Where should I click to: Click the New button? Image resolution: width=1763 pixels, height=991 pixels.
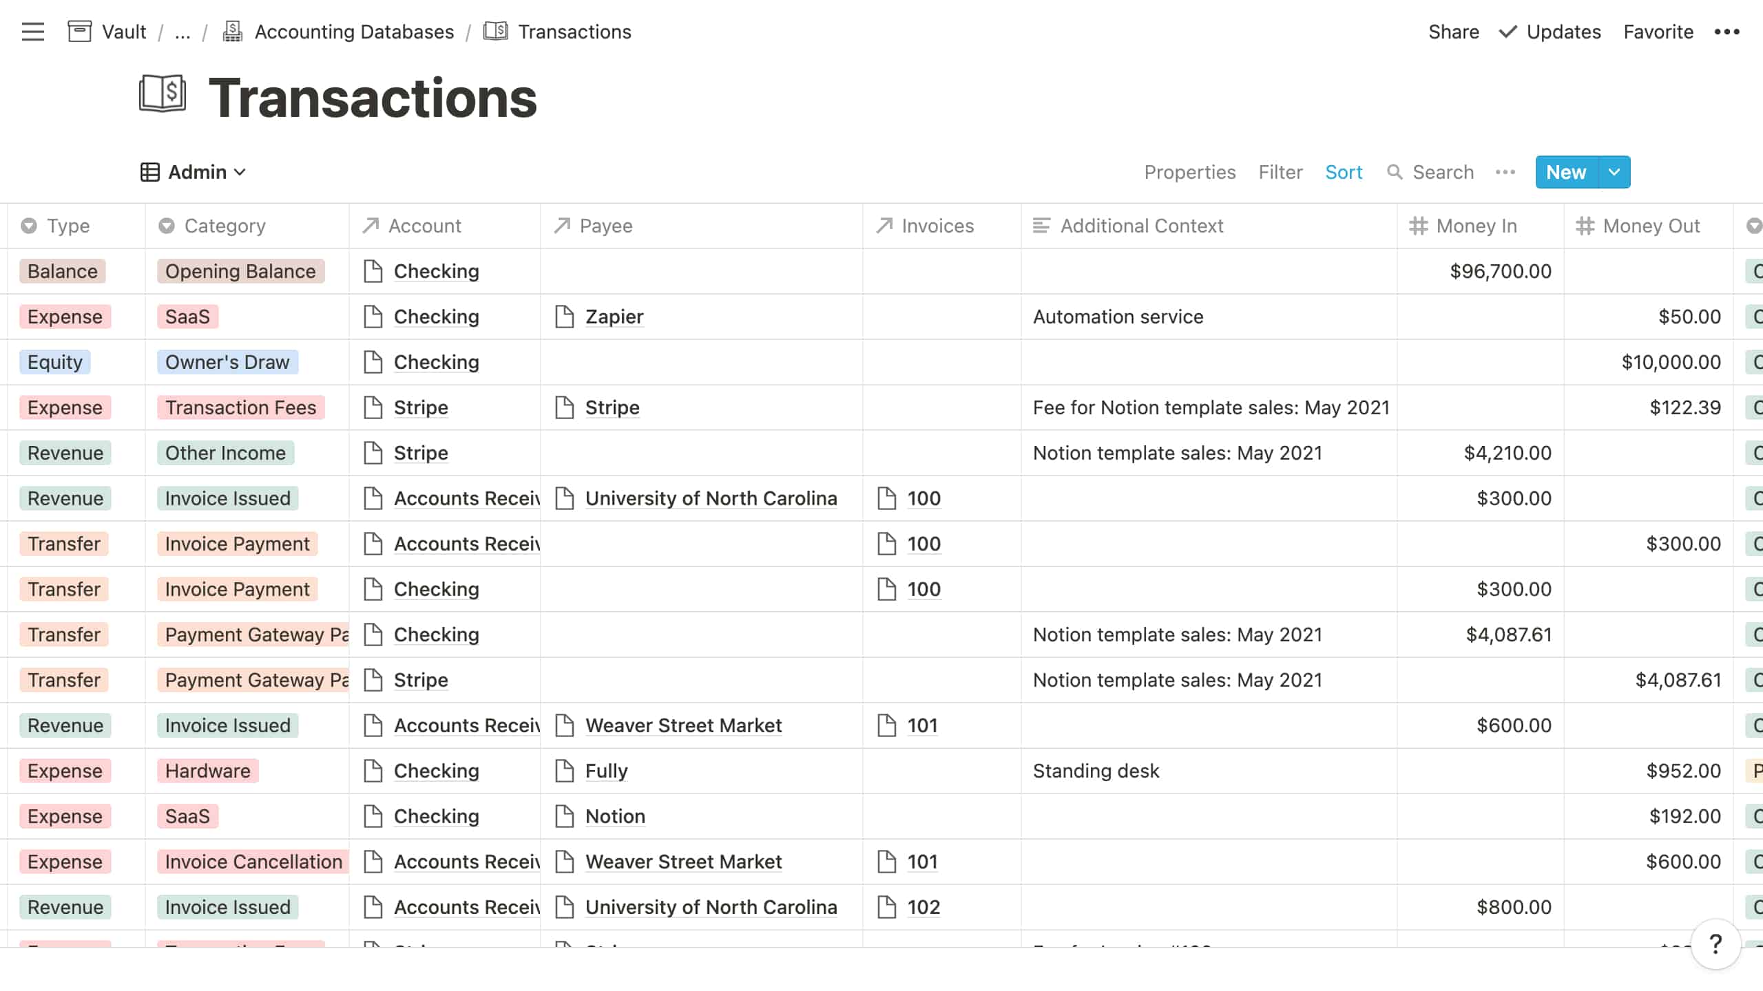pyautogui.click(x=1565, y=171)
